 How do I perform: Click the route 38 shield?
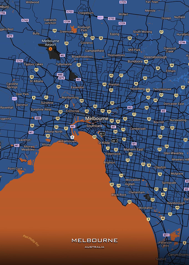click(x=112, y=103)
